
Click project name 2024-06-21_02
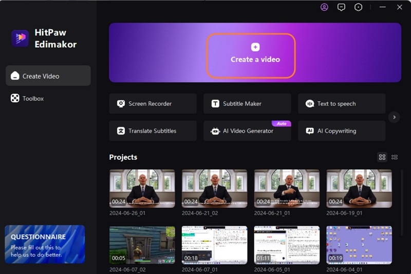(x=200, y=213)
